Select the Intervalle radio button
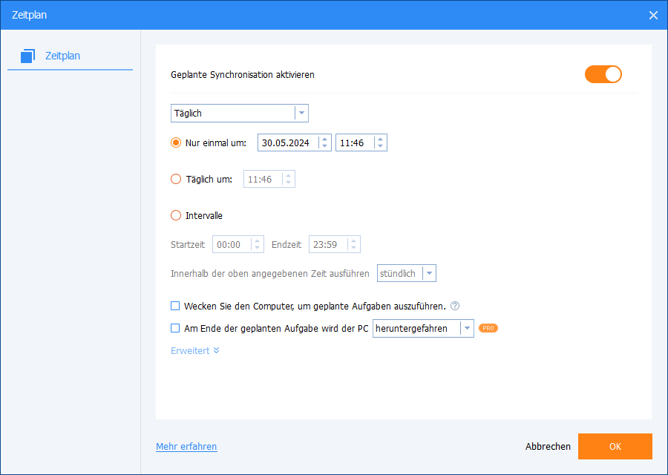The width and height of the screenshot is (668, 475). tap(176, 215)
